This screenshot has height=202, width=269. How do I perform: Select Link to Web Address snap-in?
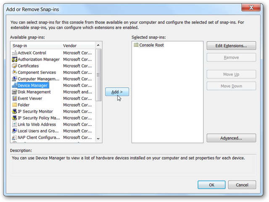37,124
